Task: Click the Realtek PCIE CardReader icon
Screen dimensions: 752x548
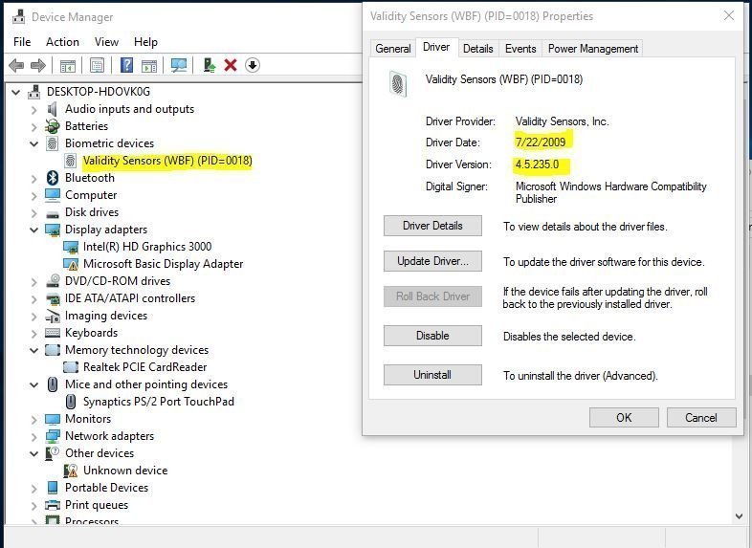Action: tap(71, 367)
